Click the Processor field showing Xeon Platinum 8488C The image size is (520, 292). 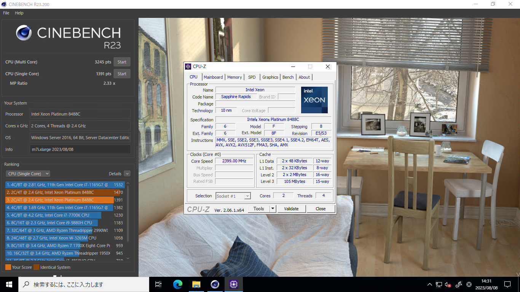80,114
